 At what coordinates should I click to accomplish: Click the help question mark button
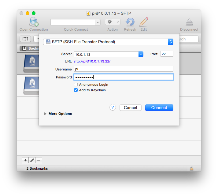point(113,107)
